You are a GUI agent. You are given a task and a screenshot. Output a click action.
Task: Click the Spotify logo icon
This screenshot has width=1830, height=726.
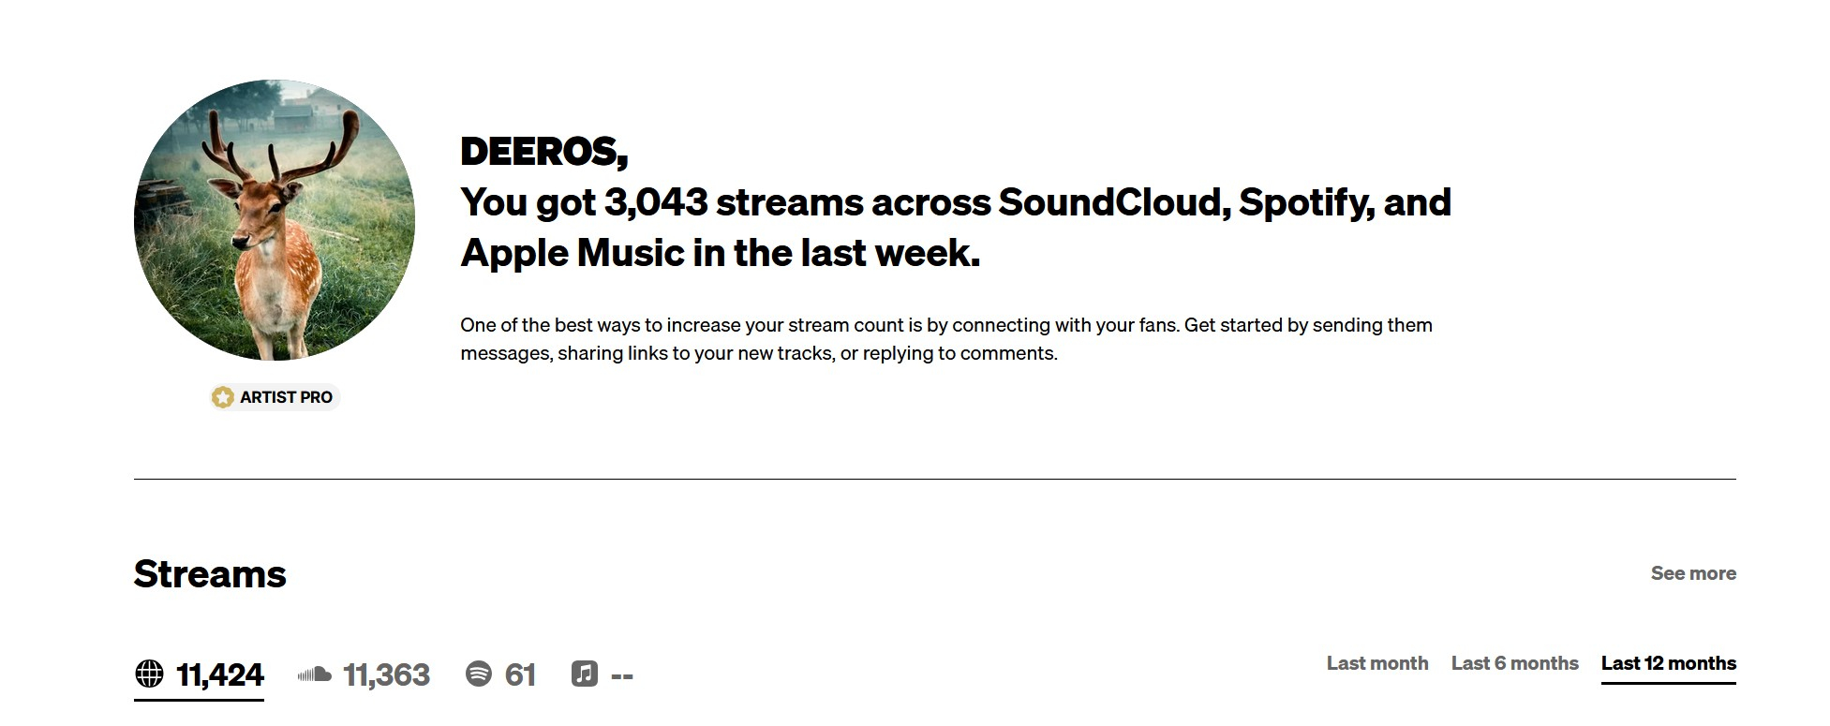(x=479, y=674)
